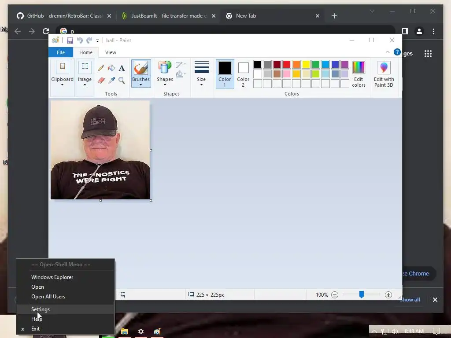Screen dimensions: 451x338
Task: Pick the green color swatch
Action: pos(315,64)
